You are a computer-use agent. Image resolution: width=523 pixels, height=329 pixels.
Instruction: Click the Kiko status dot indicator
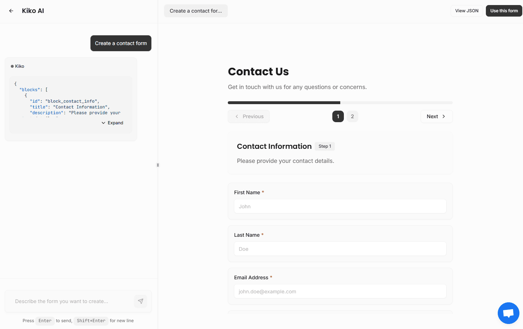pyautogui.click(x=12, y=66)
